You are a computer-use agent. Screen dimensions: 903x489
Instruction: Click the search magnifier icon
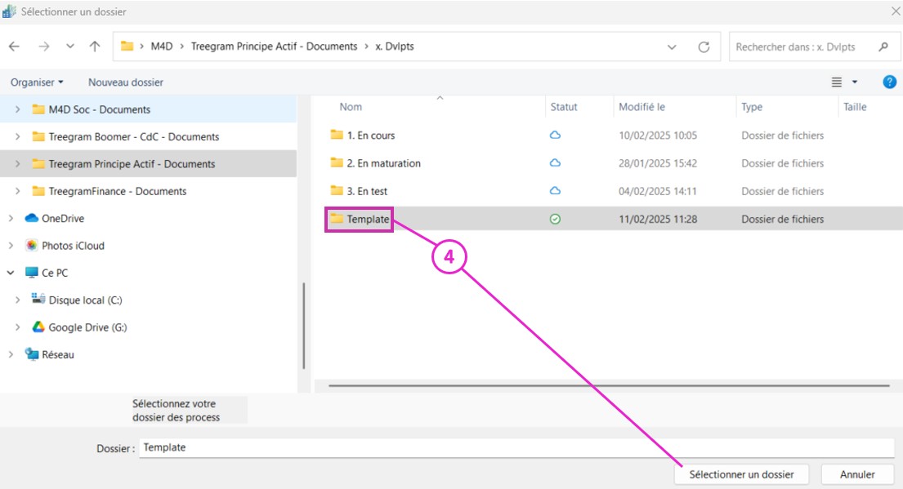883,47
